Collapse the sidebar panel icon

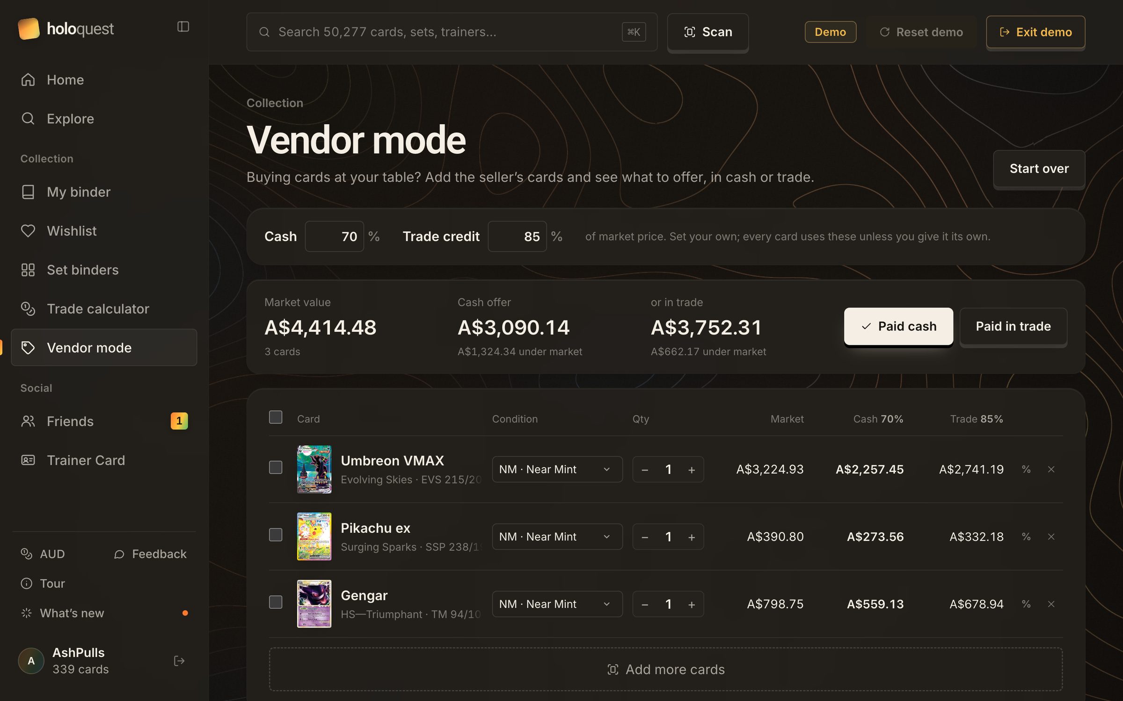(183, 27)
